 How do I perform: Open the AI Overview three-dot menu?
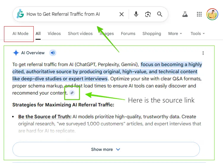point(203,53)
